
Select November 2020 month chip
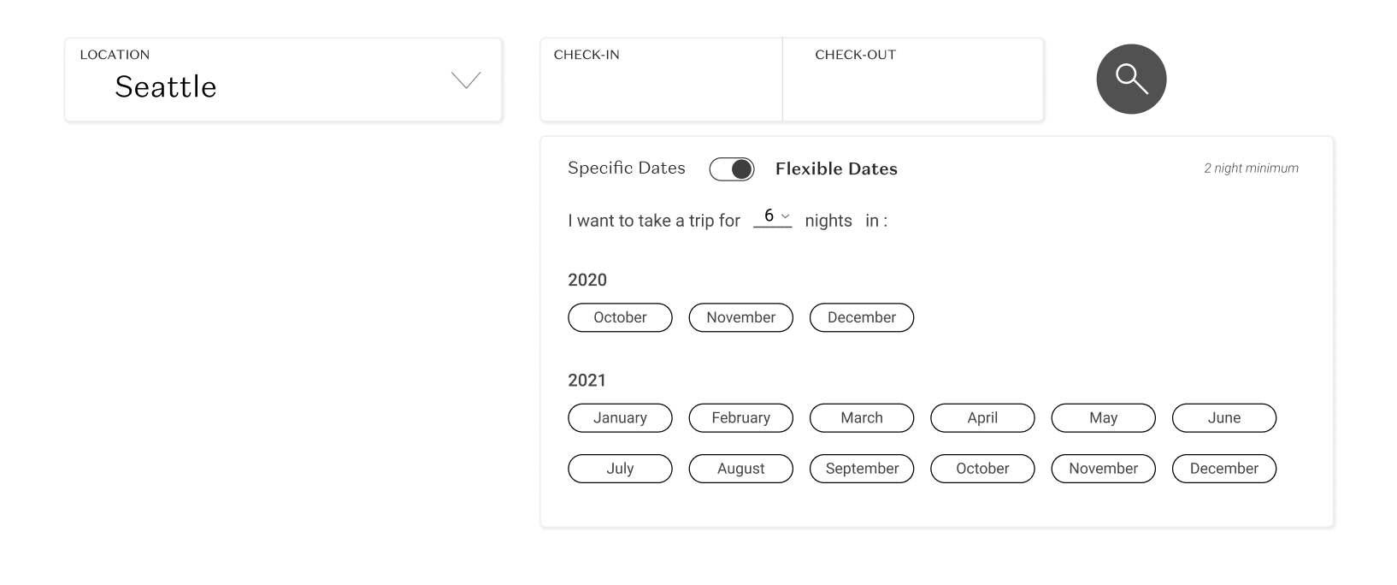[x=740, y=317]
